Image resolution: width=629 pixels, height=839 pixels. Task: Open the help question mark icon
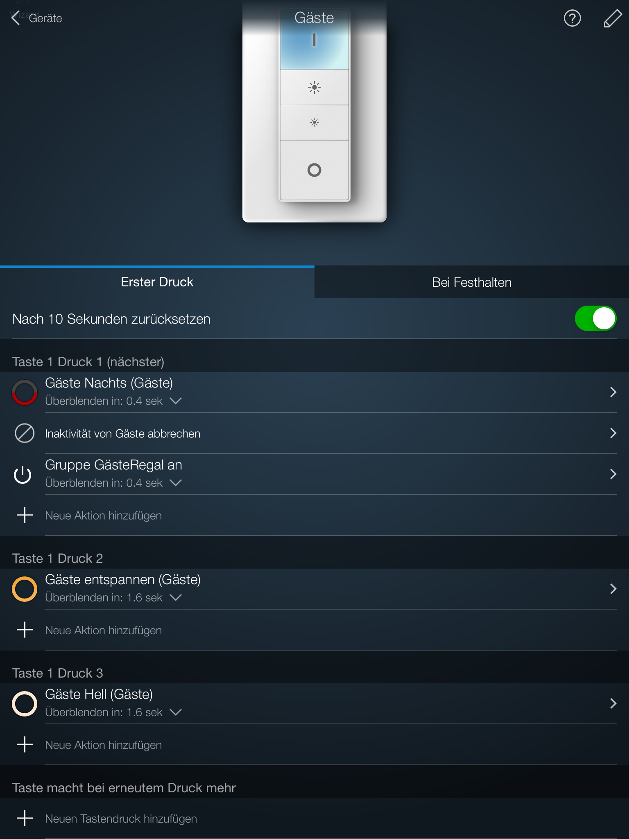(x=572, y=18)
